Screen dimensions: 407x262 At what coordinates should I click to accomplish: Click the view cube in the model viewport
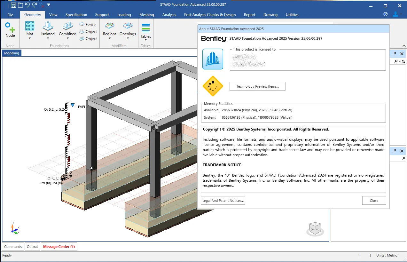pyautogui.click(x=315, y=229)
